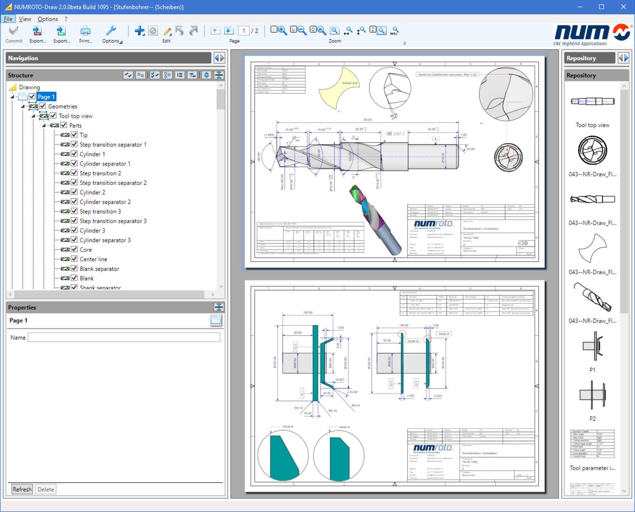Collapse all tree nodes in Structure
This screenshot has width=635, height=512.
click(x=192, y=75)
